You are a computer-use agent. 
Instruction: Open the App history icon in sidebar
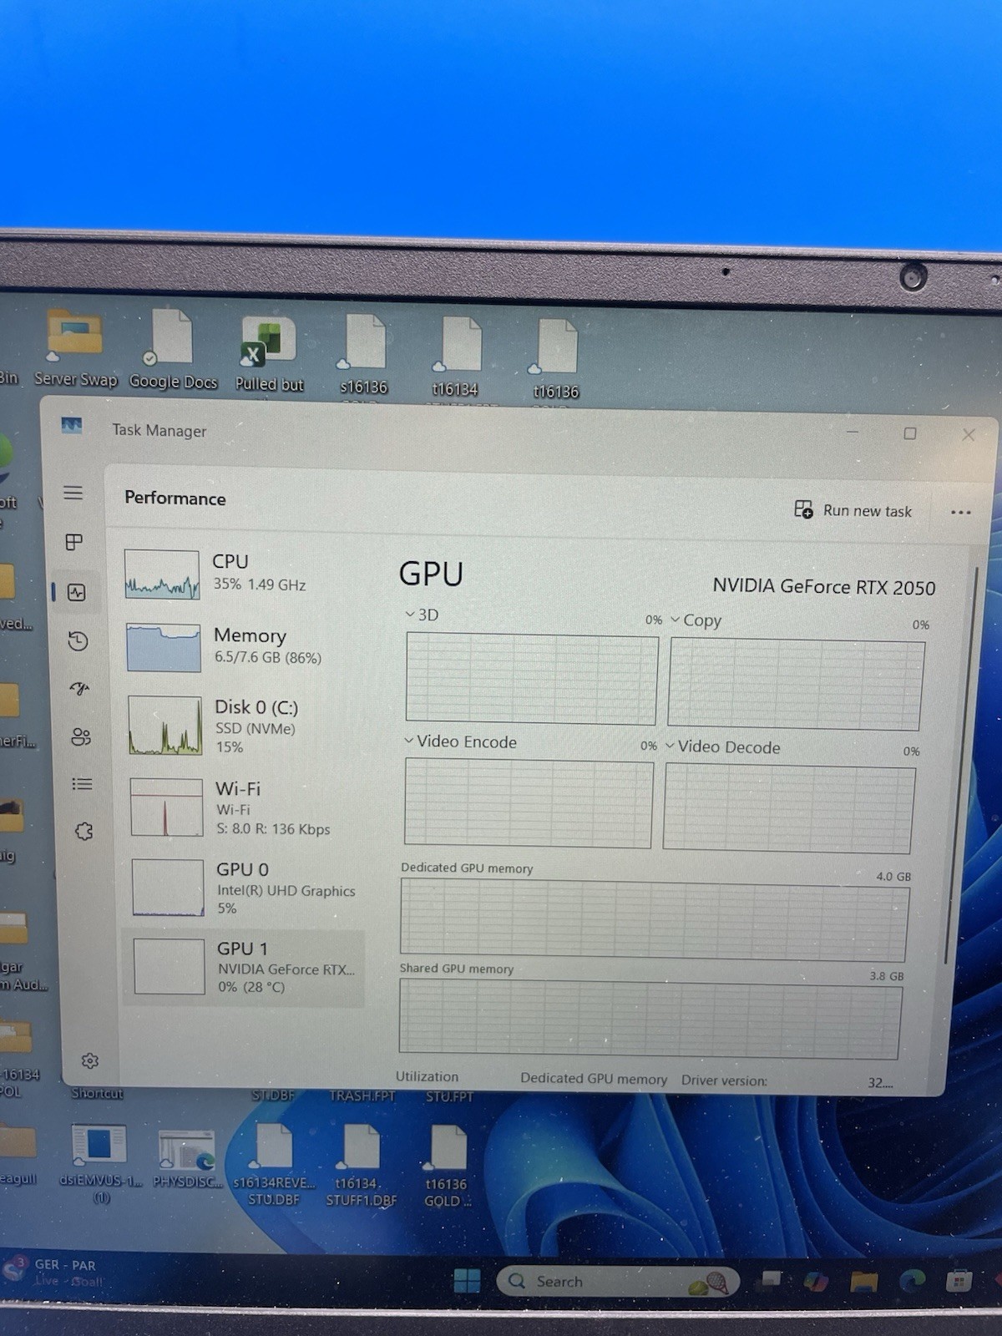78,641
